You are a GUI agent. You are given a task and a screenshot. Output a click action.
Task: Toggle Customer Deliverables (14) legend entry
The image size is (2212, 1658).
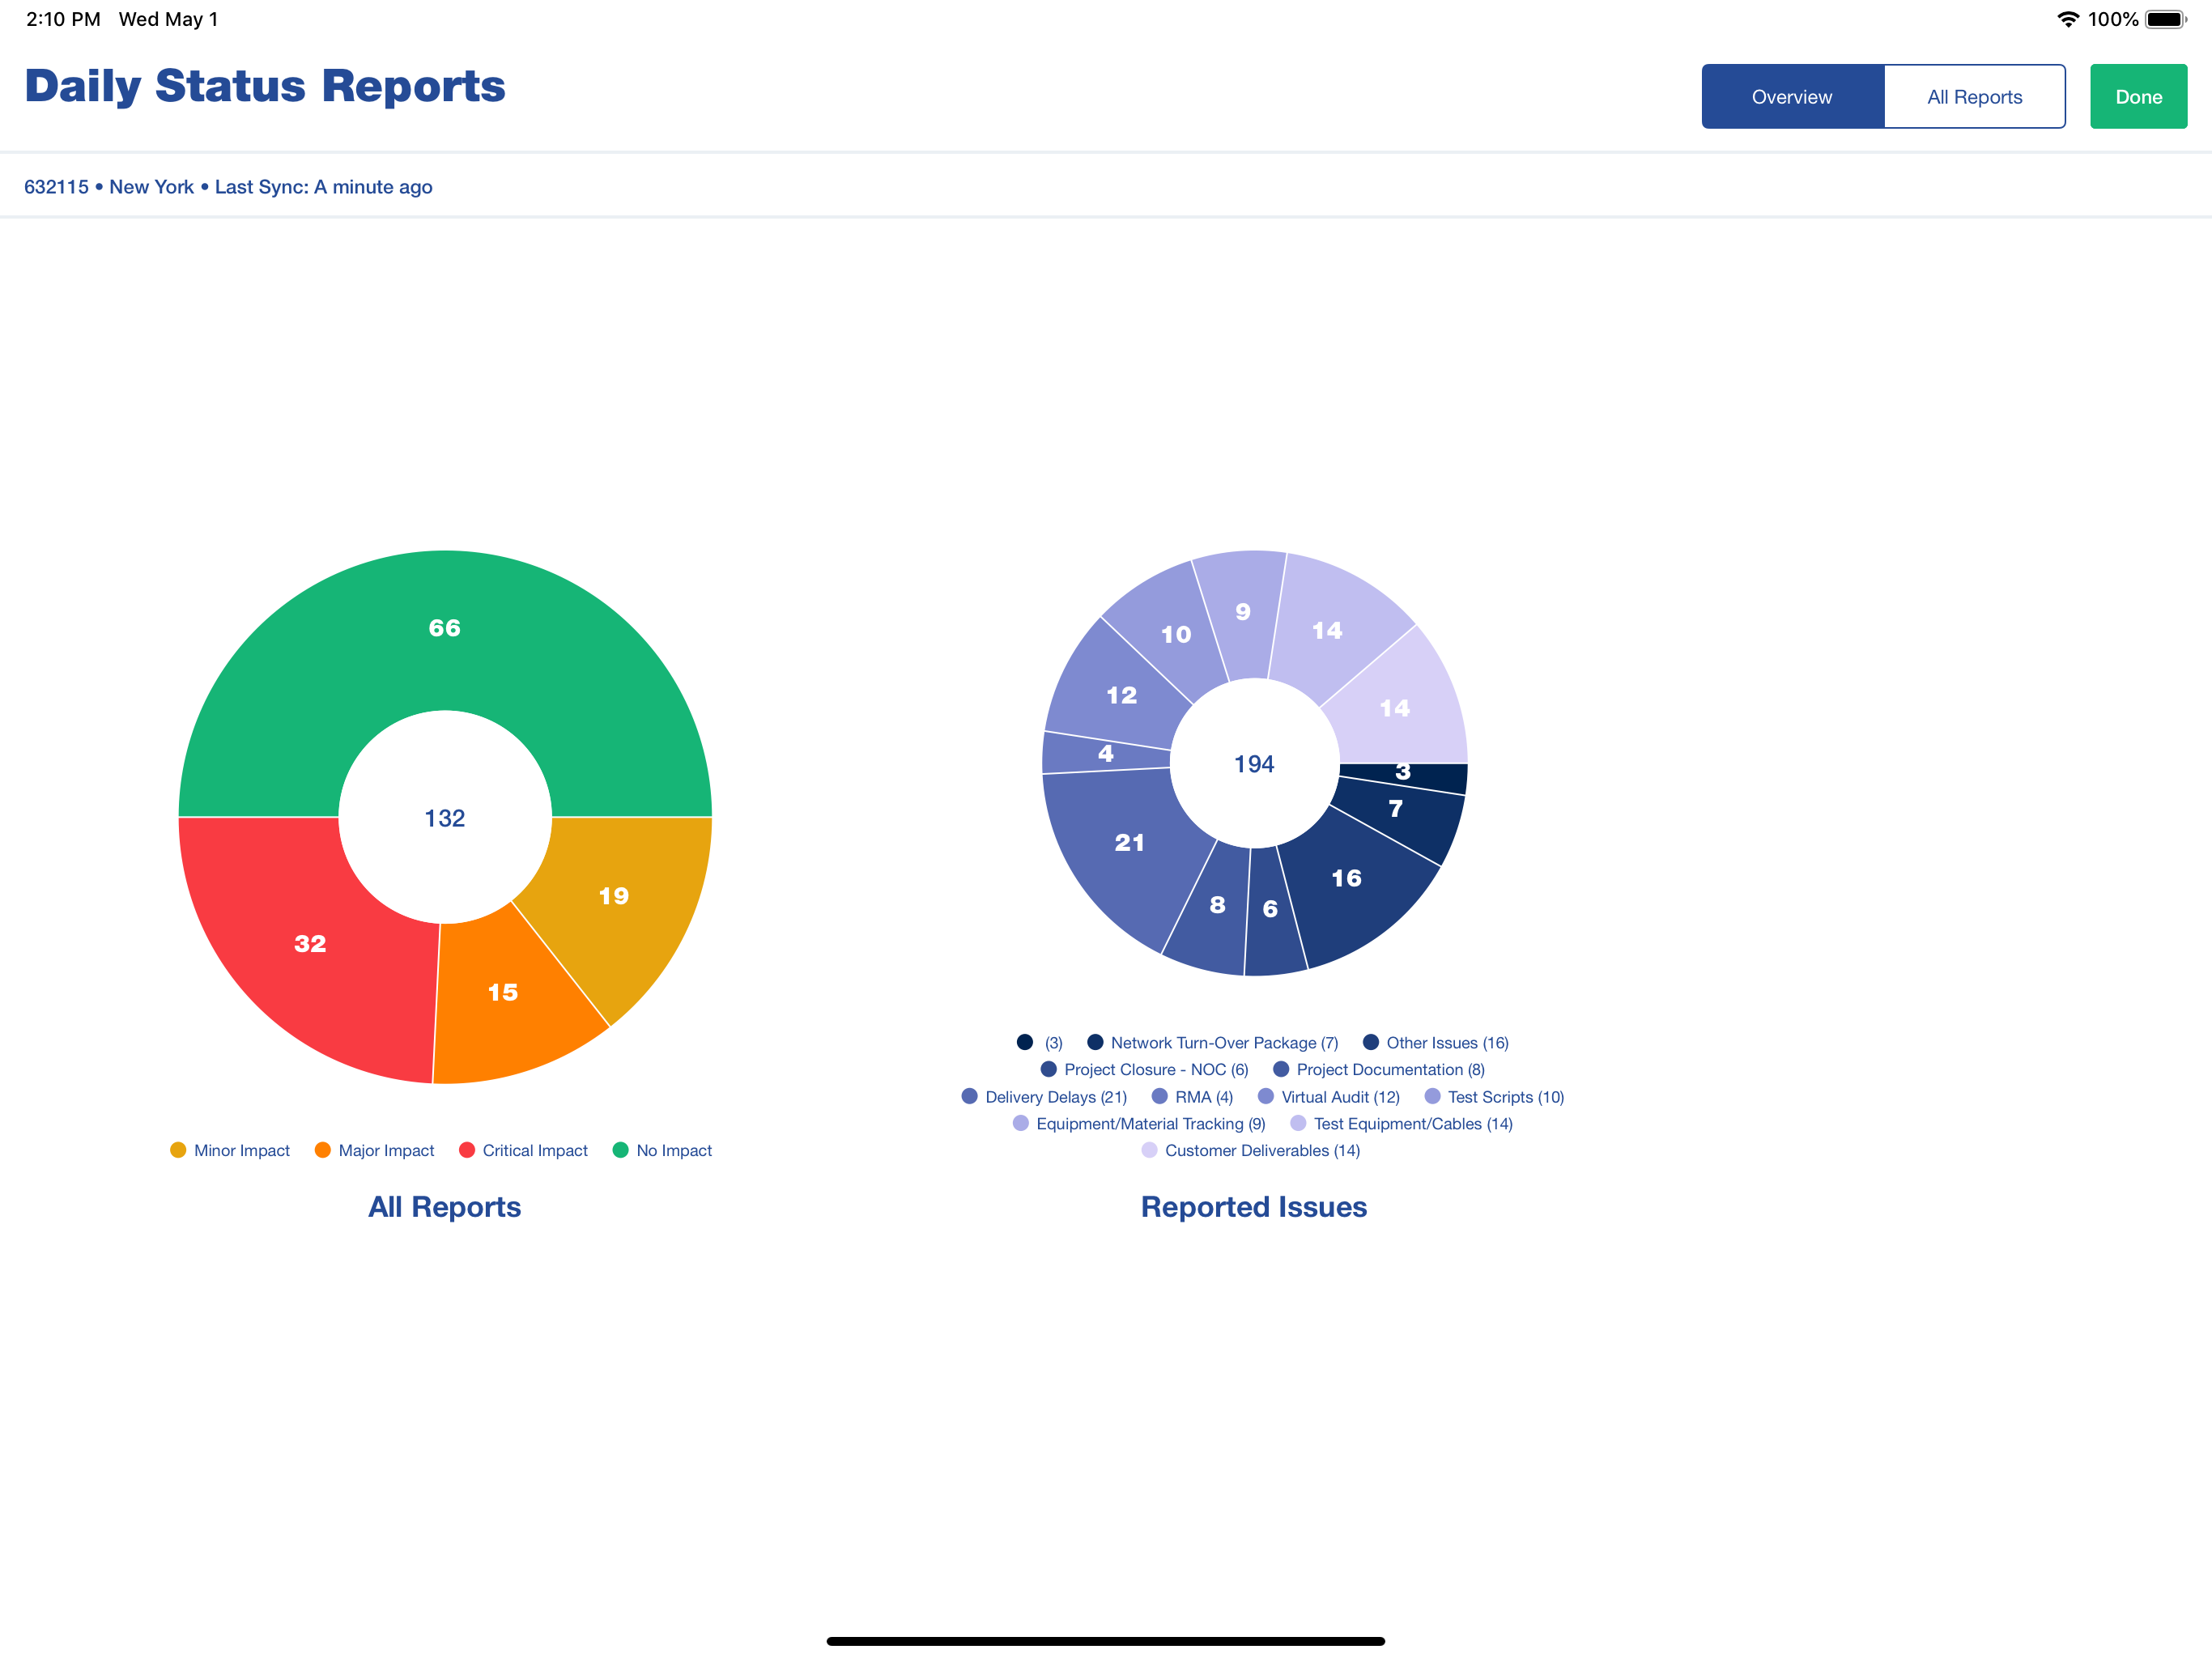pos(1250,1150)
